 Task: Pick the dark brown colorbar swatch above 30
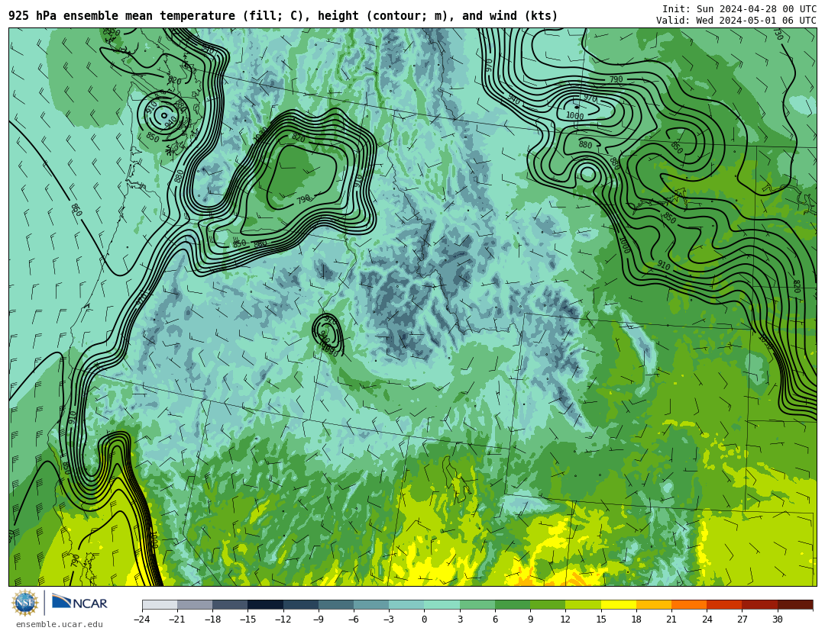click(795, 604)
